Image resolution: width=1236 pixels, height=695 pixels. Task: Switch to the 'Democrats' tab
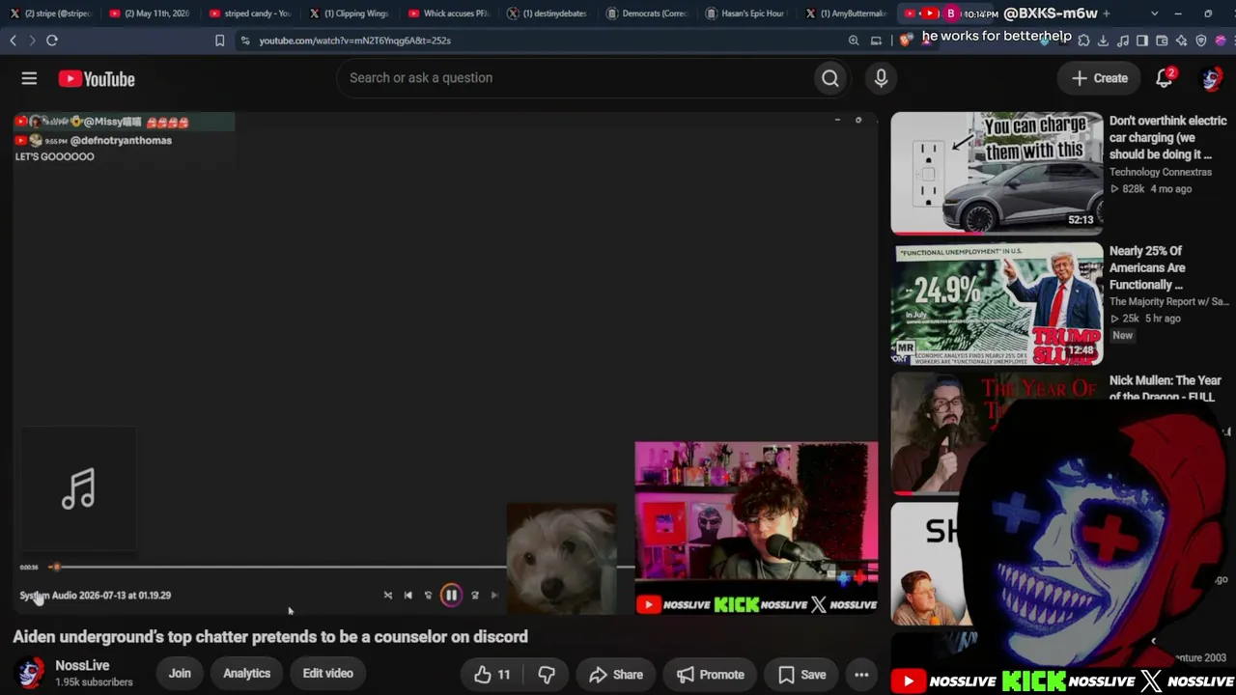click(x=648, y=14)
